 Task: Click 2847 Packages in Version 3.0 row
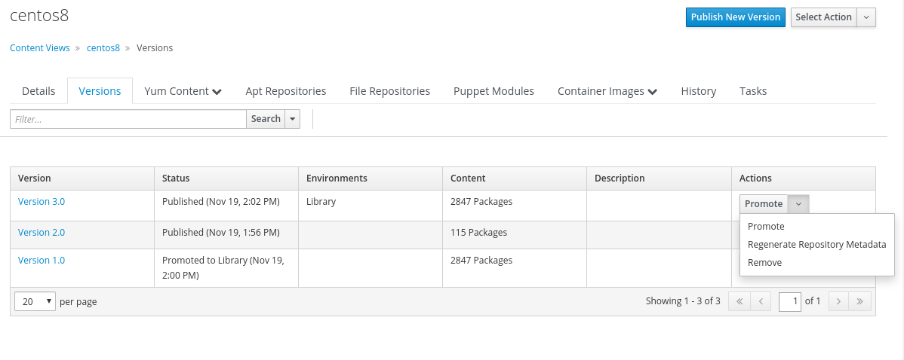(481, 201)
